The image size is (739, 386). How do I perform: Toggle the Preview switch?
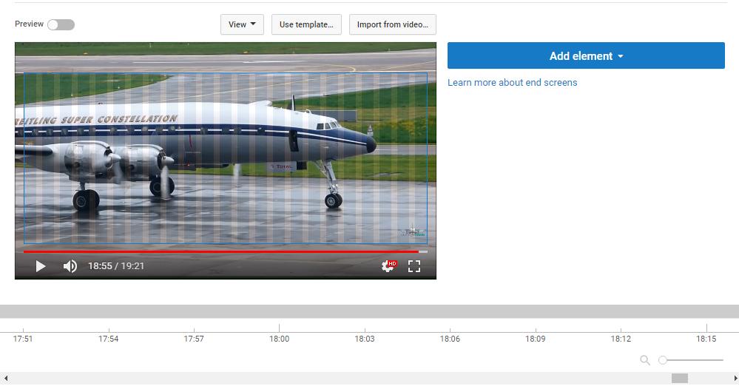pyautogui.click(x=61, y=24)
